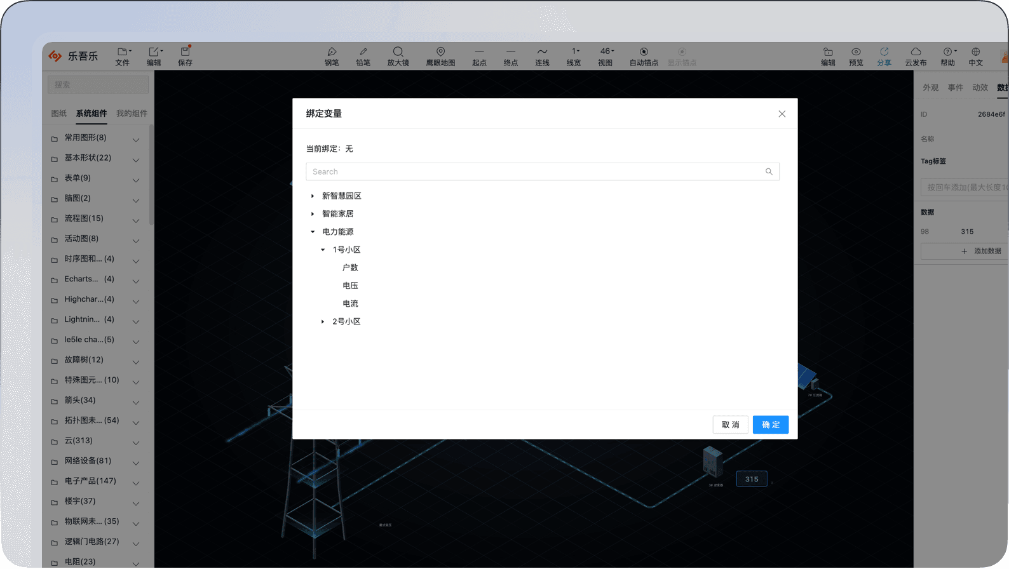
Task: Expand the 新智慧园区 tree node
Action: point(313,196)
